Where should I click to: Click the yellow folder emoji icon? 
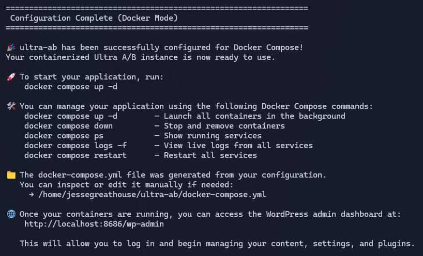click(x=11, y=175)
